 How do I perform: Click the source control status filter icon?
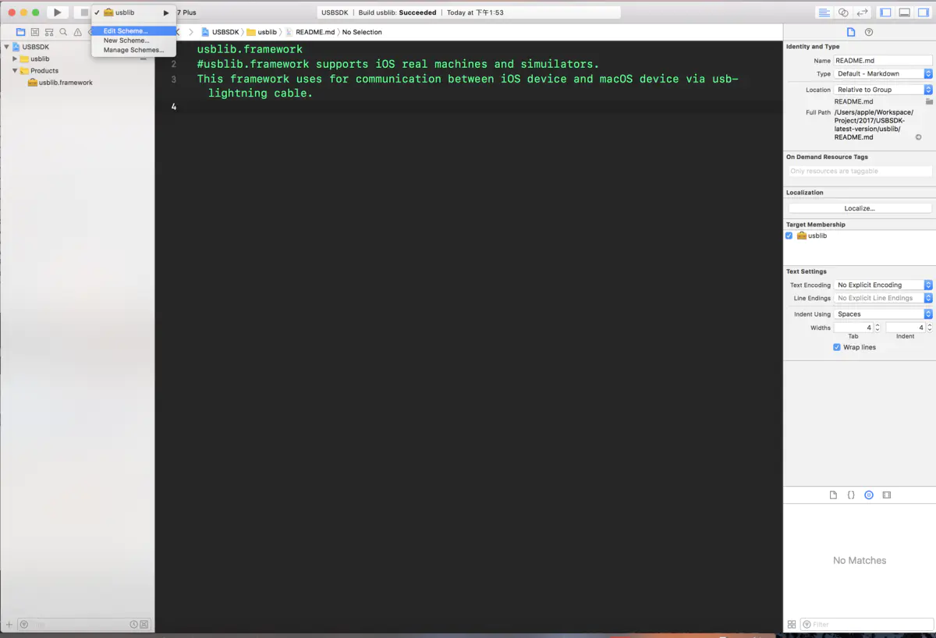tap(144, 625)
